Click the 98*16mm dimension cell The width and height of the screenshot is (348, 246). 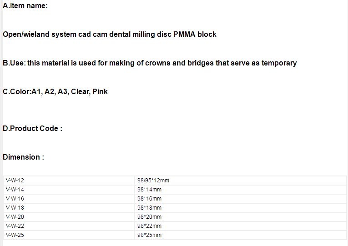[241, 199]
